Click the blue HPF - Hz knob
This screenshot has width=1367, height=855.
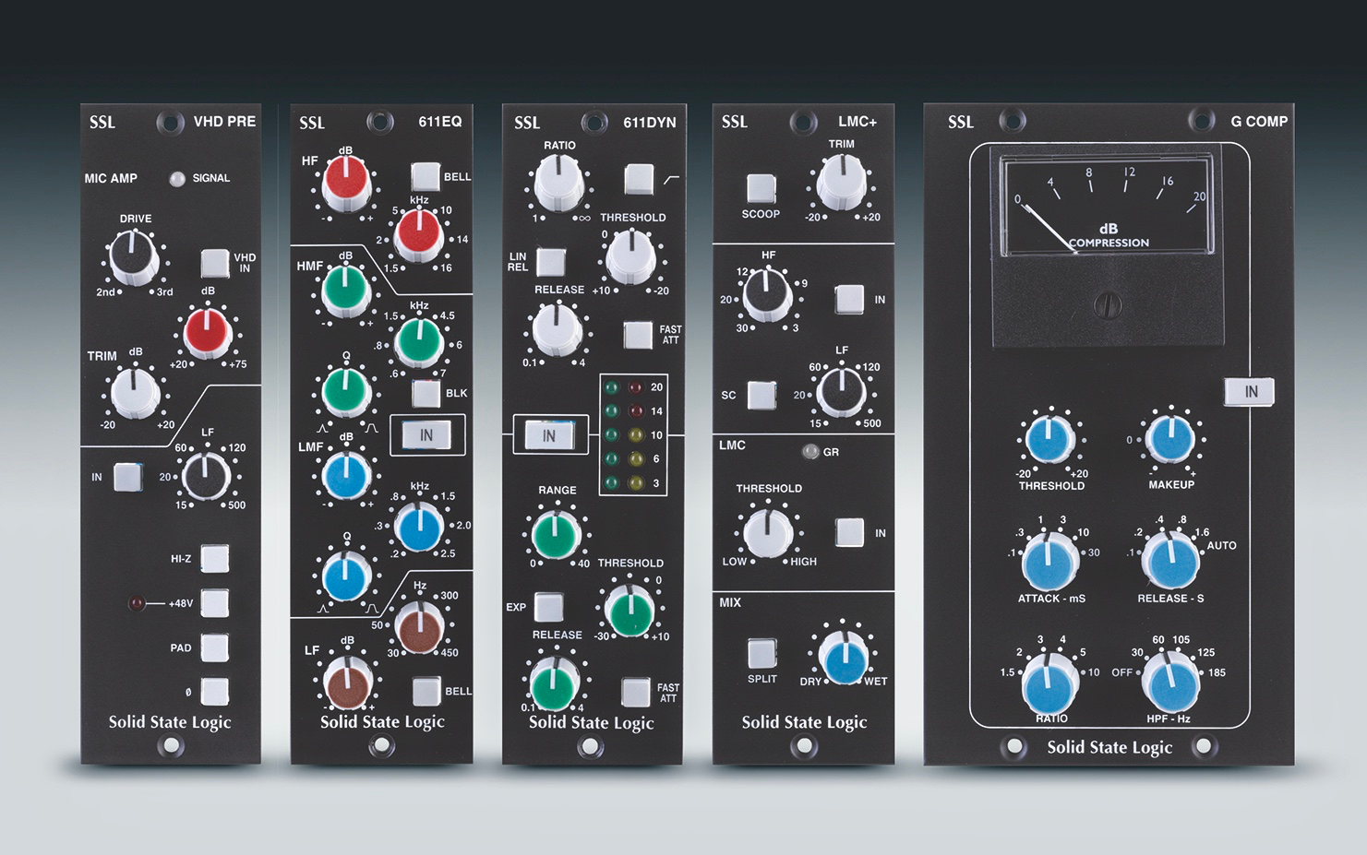coord(1170,683)
